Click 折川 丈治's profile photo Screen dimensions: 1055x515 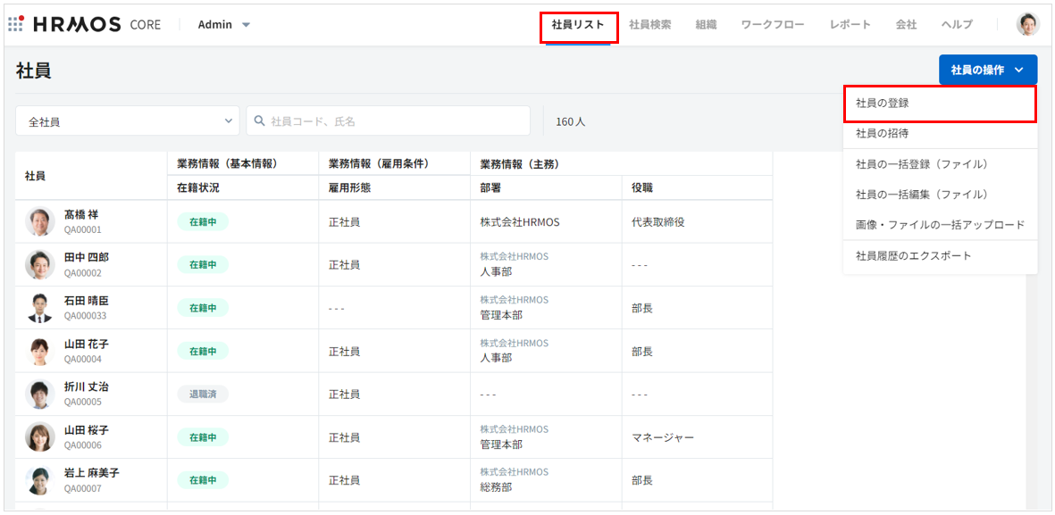40,395
